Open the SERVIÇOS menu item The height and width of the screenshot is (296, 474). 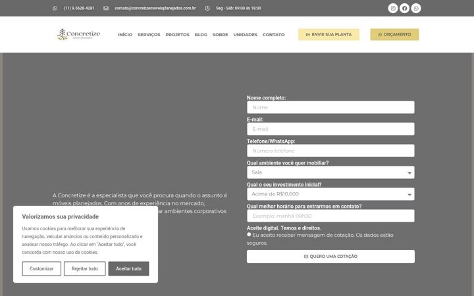(149, 35)
